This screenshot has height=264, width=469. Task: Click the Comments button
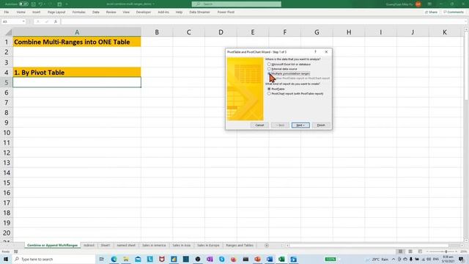point(454,12)
